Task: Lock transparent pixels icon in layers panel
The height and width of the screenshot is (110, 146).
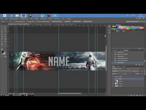Action: [x=119, y=74]
